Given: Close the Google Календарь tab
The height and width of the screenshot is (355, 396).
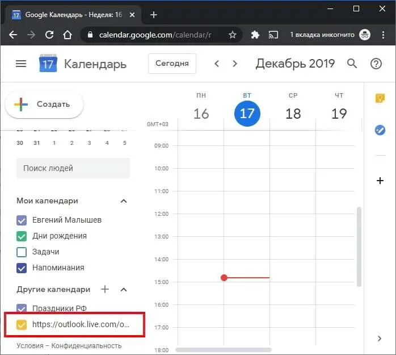Looking at the screenshot, I should 132,15.
